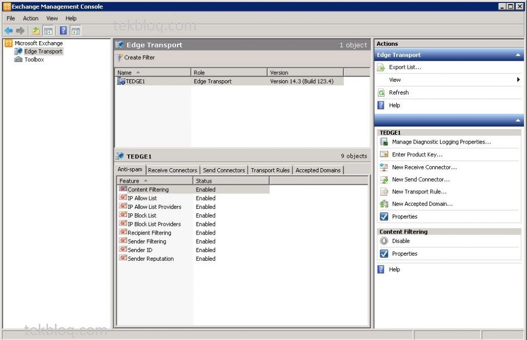Click the New Accepted Domain icon

(384, 204)
